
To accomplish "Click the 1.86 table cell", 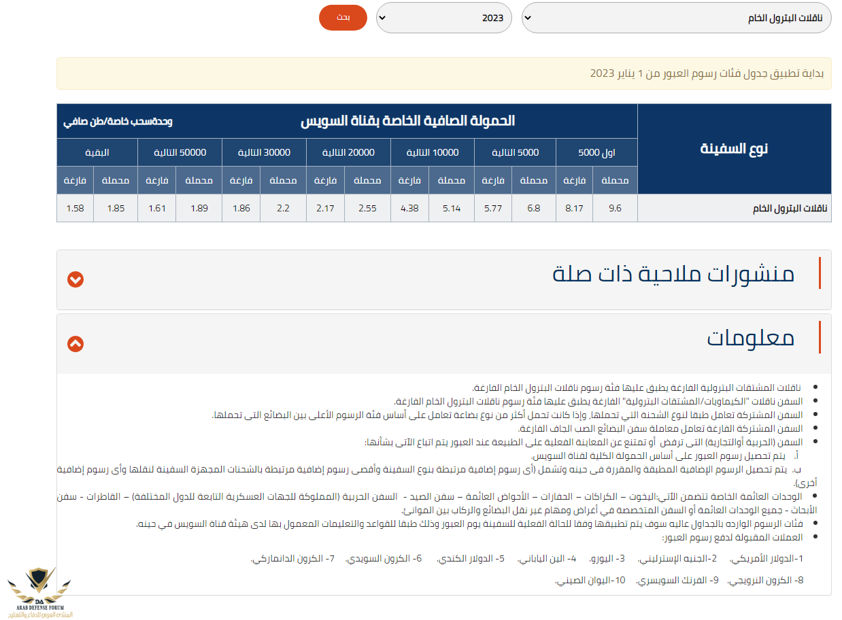I will pos(241,208).
